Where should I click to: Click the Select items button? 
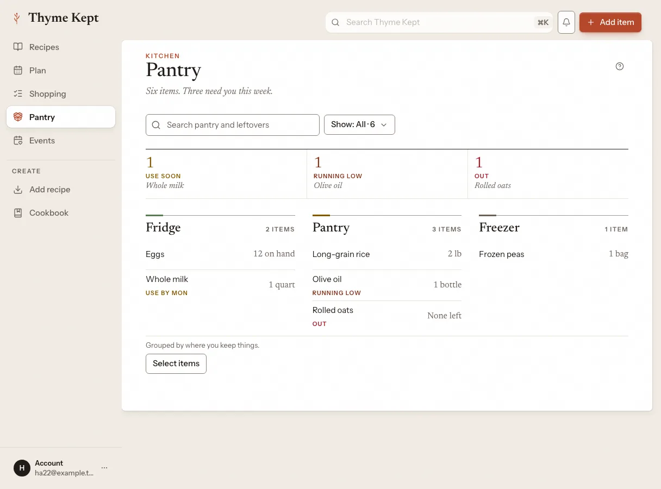[x=176, y=363]
